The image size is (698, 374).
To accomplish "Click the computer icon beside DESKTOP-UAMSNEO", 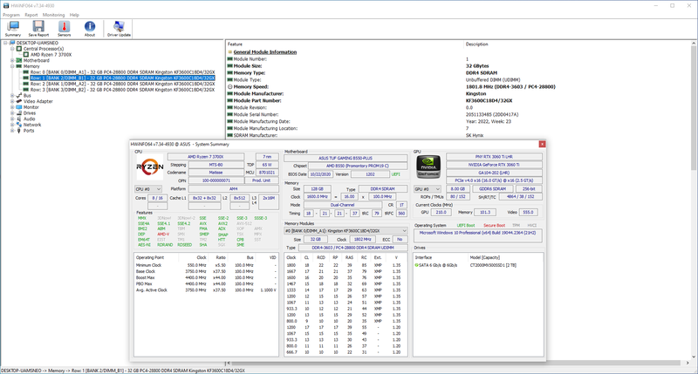I will pos(12,43).
